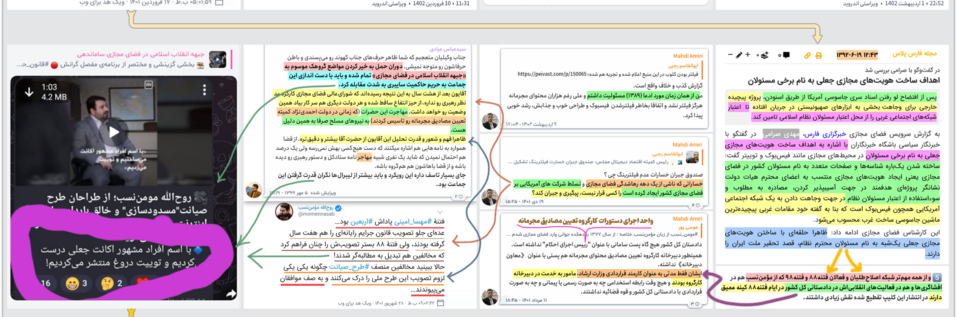Screen dimensions: 957x317
Task: Click the verified badge next to روح‌الله مؤمن‌نسب
Action: tap(338, 208)
